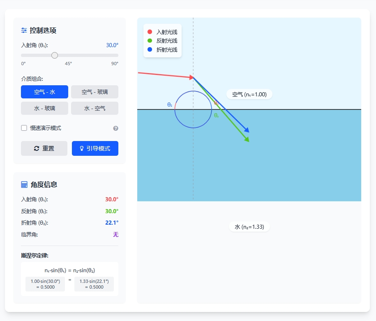Select the 空气 - 玻璃 medium combination
The width and height of the screenshot is (376, 321).
[x=95, y=92]
